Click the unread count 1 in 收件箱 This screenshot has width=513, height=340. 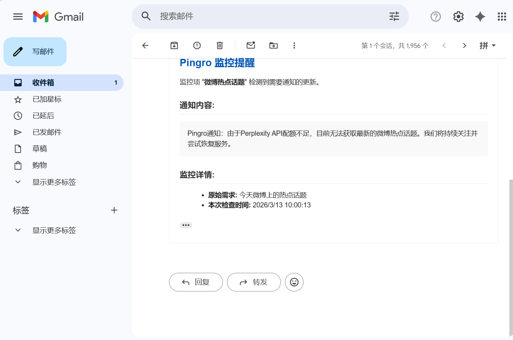point(116,83)
